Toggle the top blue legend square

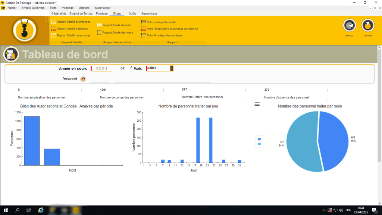pyautogui.click(x=259, y=139)
